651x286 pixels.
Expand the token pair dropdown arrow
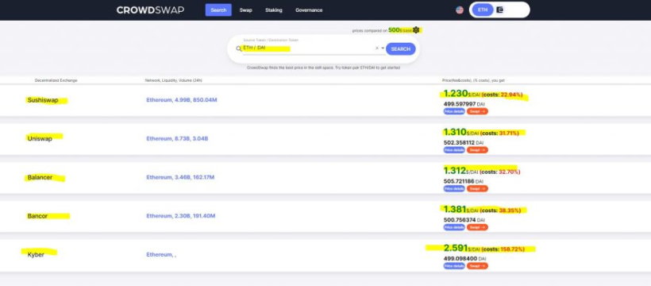click(x=383, y=48)
